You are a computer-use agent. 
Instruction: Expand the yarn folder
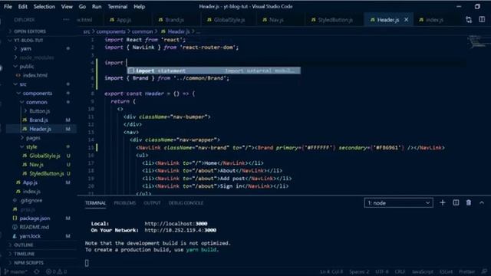[25, 48]
